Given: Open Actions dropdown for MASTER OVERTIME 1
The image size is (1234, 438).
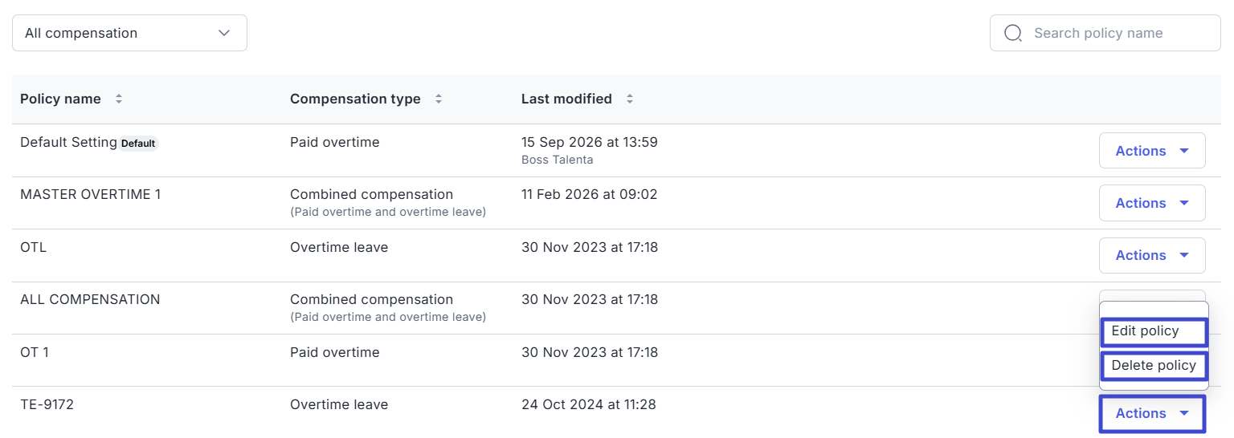Looking at the screenshot, I should click(1152, 203).
